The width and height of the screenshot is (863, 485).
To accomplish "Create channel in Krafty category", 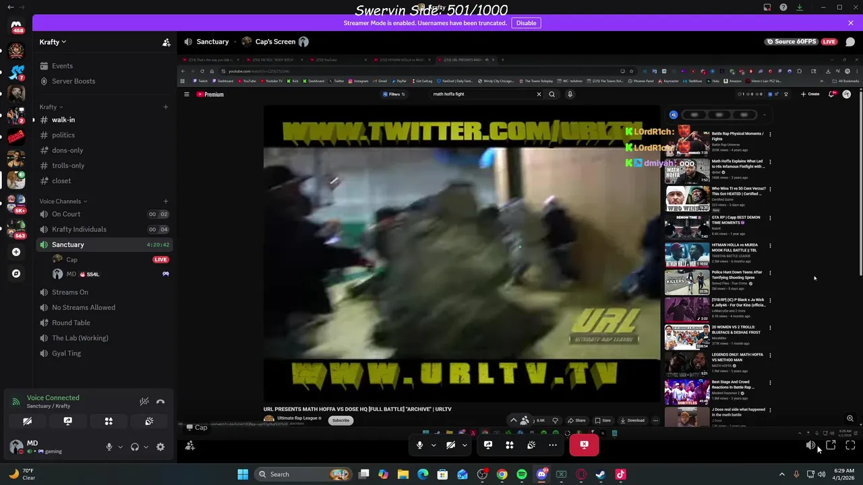I will (166, 107).
